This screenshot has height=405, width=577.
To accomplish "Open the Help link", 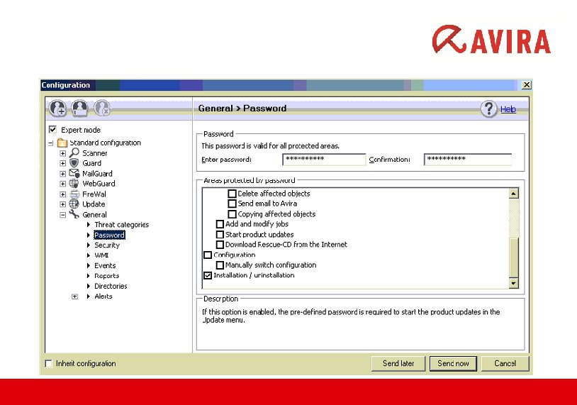I will [x=508, y=109].
